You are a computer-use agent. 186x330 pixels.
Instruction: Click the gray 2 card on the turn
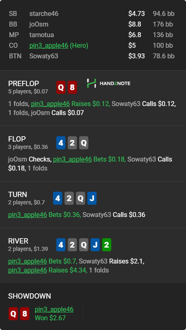pos(69,198)
